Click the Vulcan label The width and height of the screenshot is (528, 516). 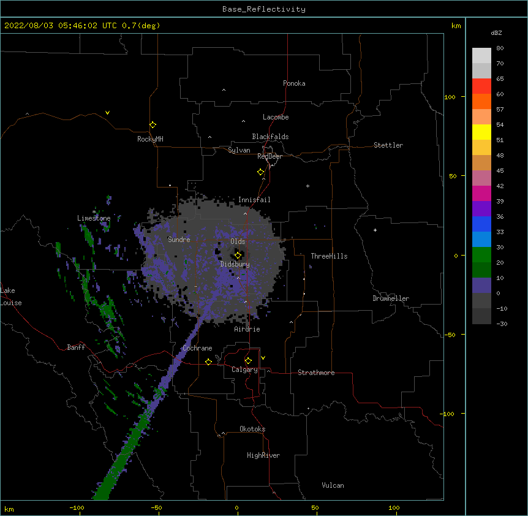(x=333, y=485)
